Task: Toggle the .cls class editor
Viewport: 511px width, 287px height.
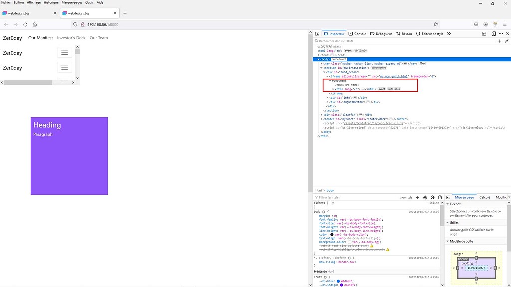Action: [x=410, y=197]
